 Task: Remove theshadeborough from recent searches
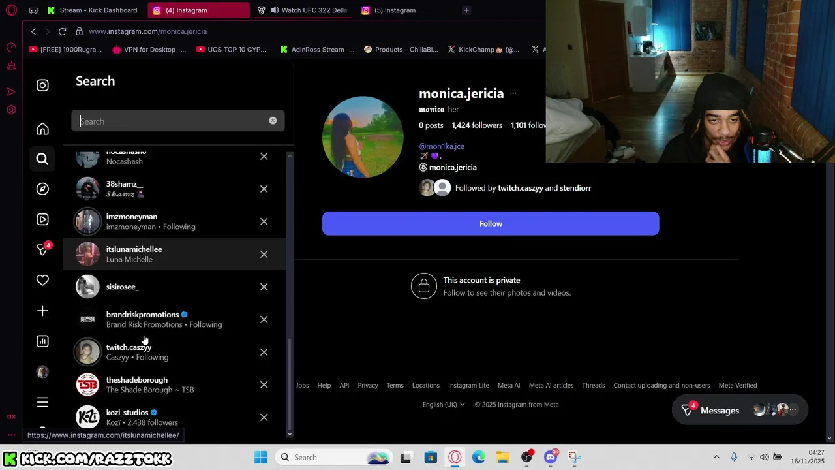point(264,384)
